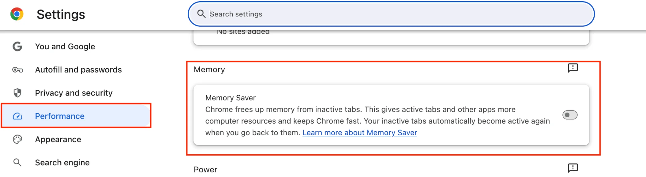Click the key icon beside Autofill and passwords
The image size is (646, 177).
tap(17, 70)
